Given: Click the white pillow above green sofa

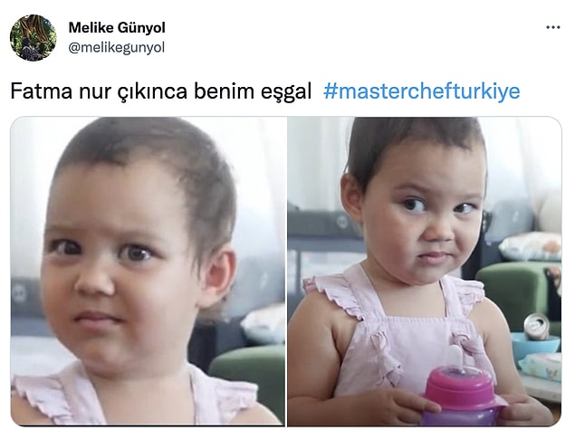Looking at the screenshot, I should 531,246.
